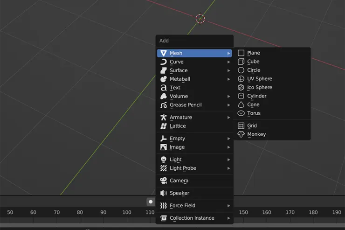
Task: Click the Grease Pencil icon
Action: tap(164, 105)
